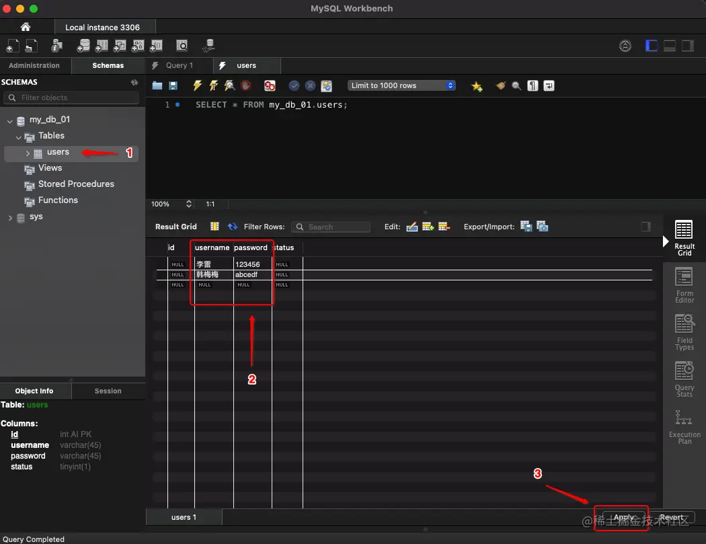Commit transaction checkmark icon
This screenshot has width=706, height=544.
coord(294,85)
